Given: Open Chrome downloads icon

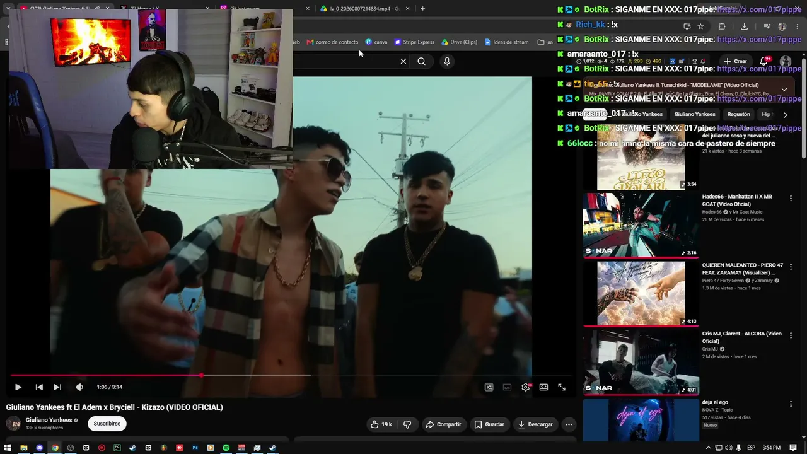Looking at the screenshot, I should [x=744, y=26].
